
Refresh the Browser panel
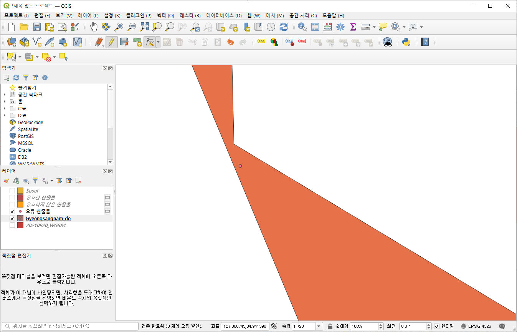coord(16,78)
